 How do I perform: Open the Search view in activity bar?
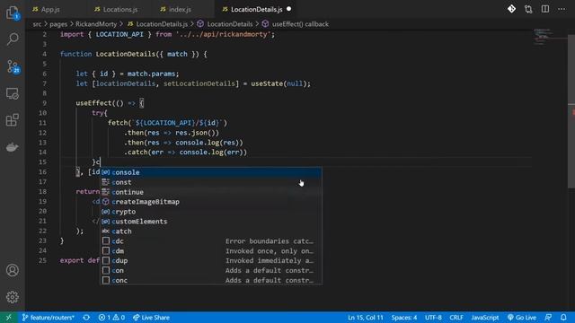pos(13,39)
